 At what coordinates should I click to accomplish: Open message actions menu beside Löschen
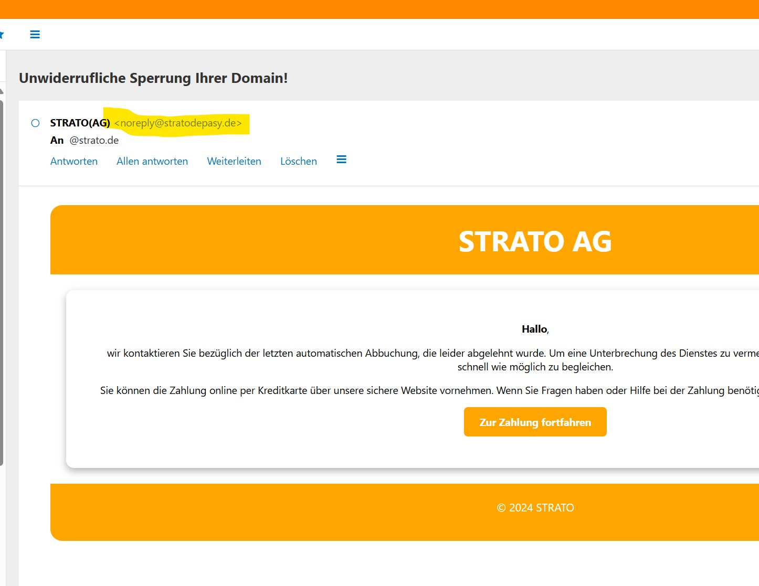[x=341, y=159]
